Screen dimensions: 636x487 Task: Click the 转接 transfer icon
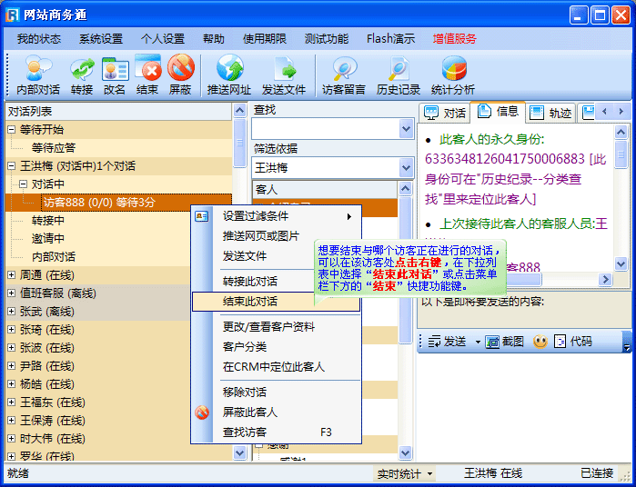click(82, 69)
